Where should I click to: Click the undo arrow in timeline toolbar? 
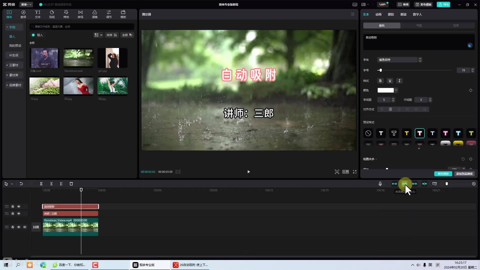[x=21, y=184]
